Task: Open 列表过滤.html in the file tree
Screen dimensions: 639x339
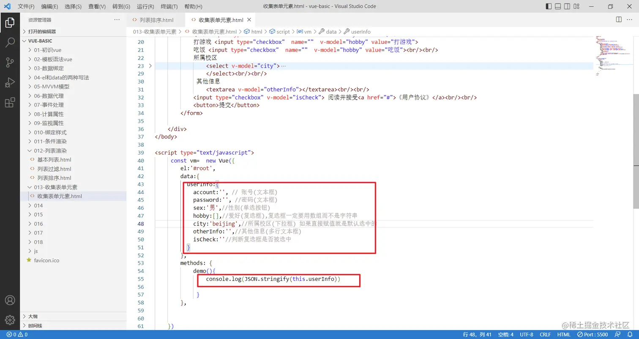Action: [x=54, y=169]
